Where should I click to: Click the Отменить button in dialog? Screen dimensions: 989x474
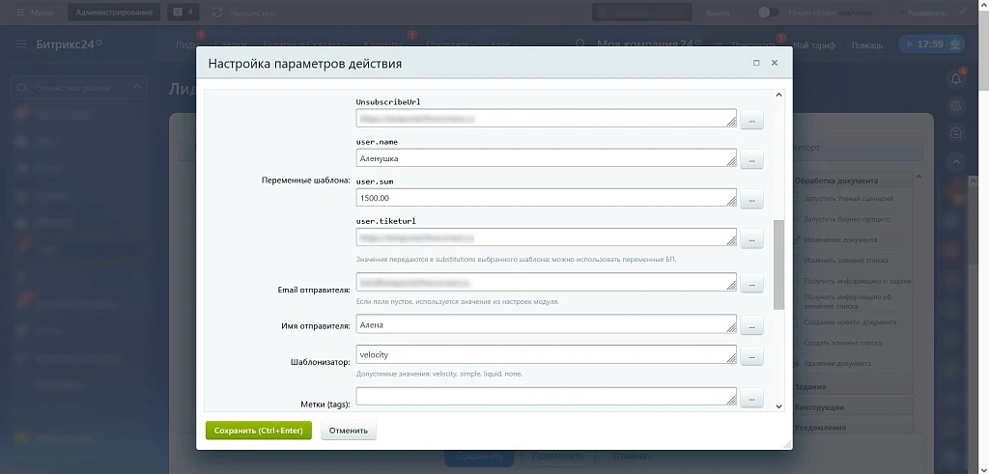coord(348,431)
